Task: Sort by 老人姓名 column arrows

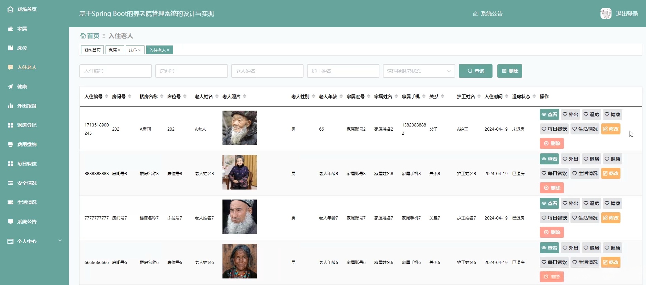Action: click(x=217, y=96)
